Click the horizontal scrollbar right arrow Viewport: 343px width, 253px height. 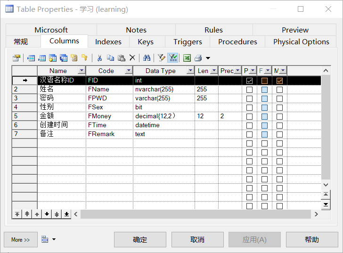(316, 214)
